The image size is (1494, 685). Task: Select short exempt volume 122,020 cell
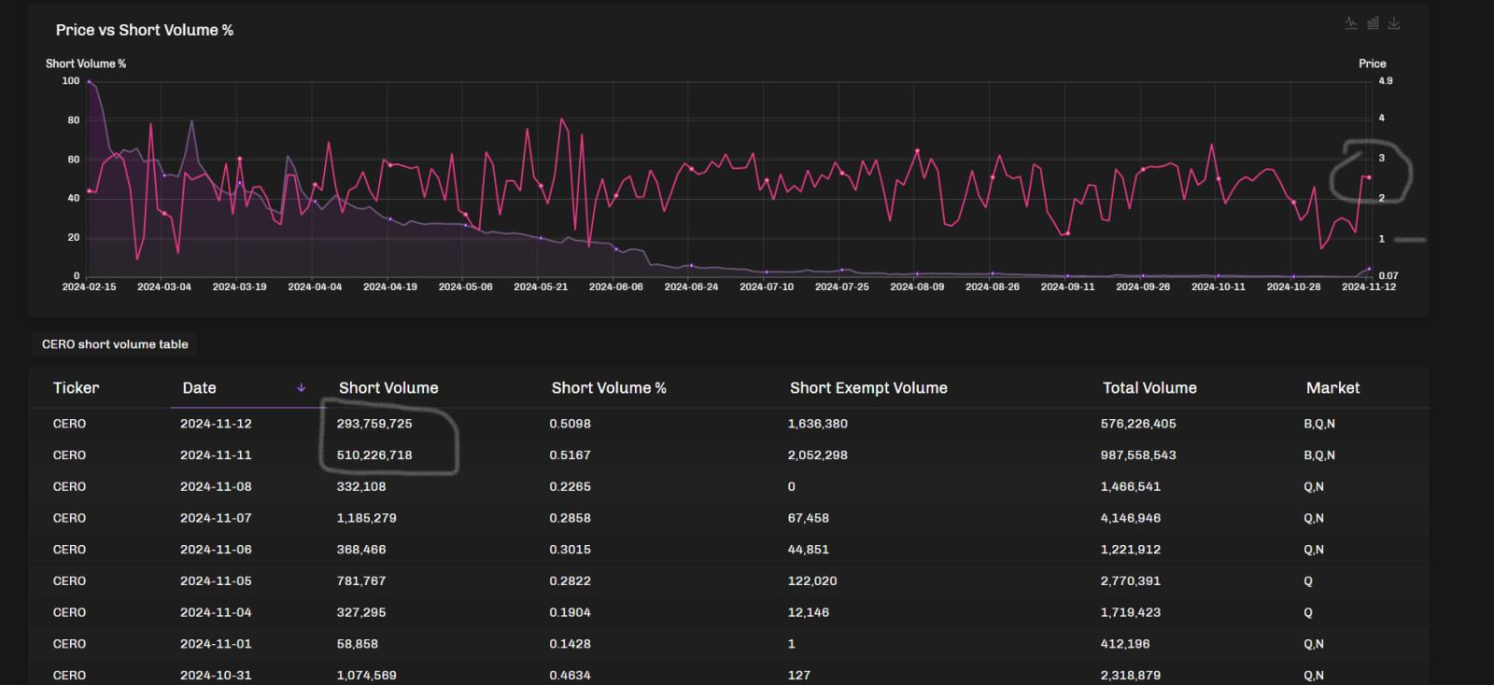(812, 581)
